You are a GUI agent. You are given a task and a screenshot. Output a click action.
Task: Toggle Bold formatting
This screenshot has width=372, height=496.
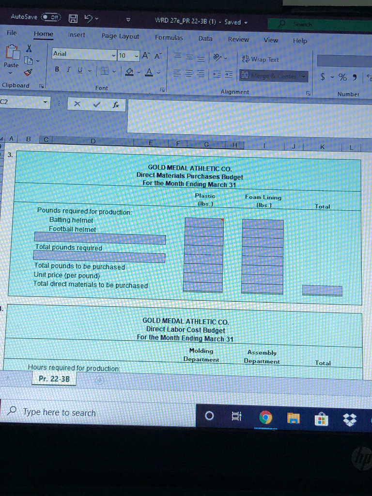[x=57, y=69]
